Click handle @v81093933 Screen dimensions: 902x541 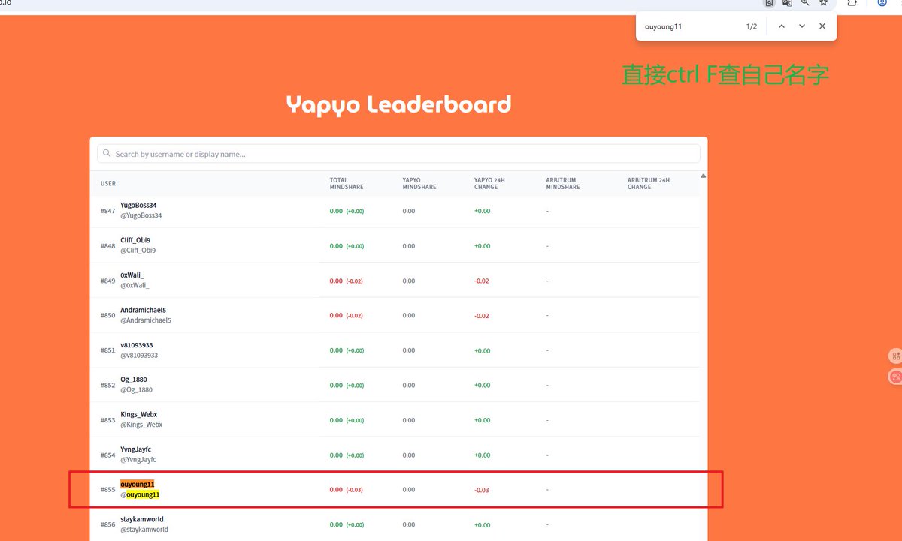click(139, 356)
